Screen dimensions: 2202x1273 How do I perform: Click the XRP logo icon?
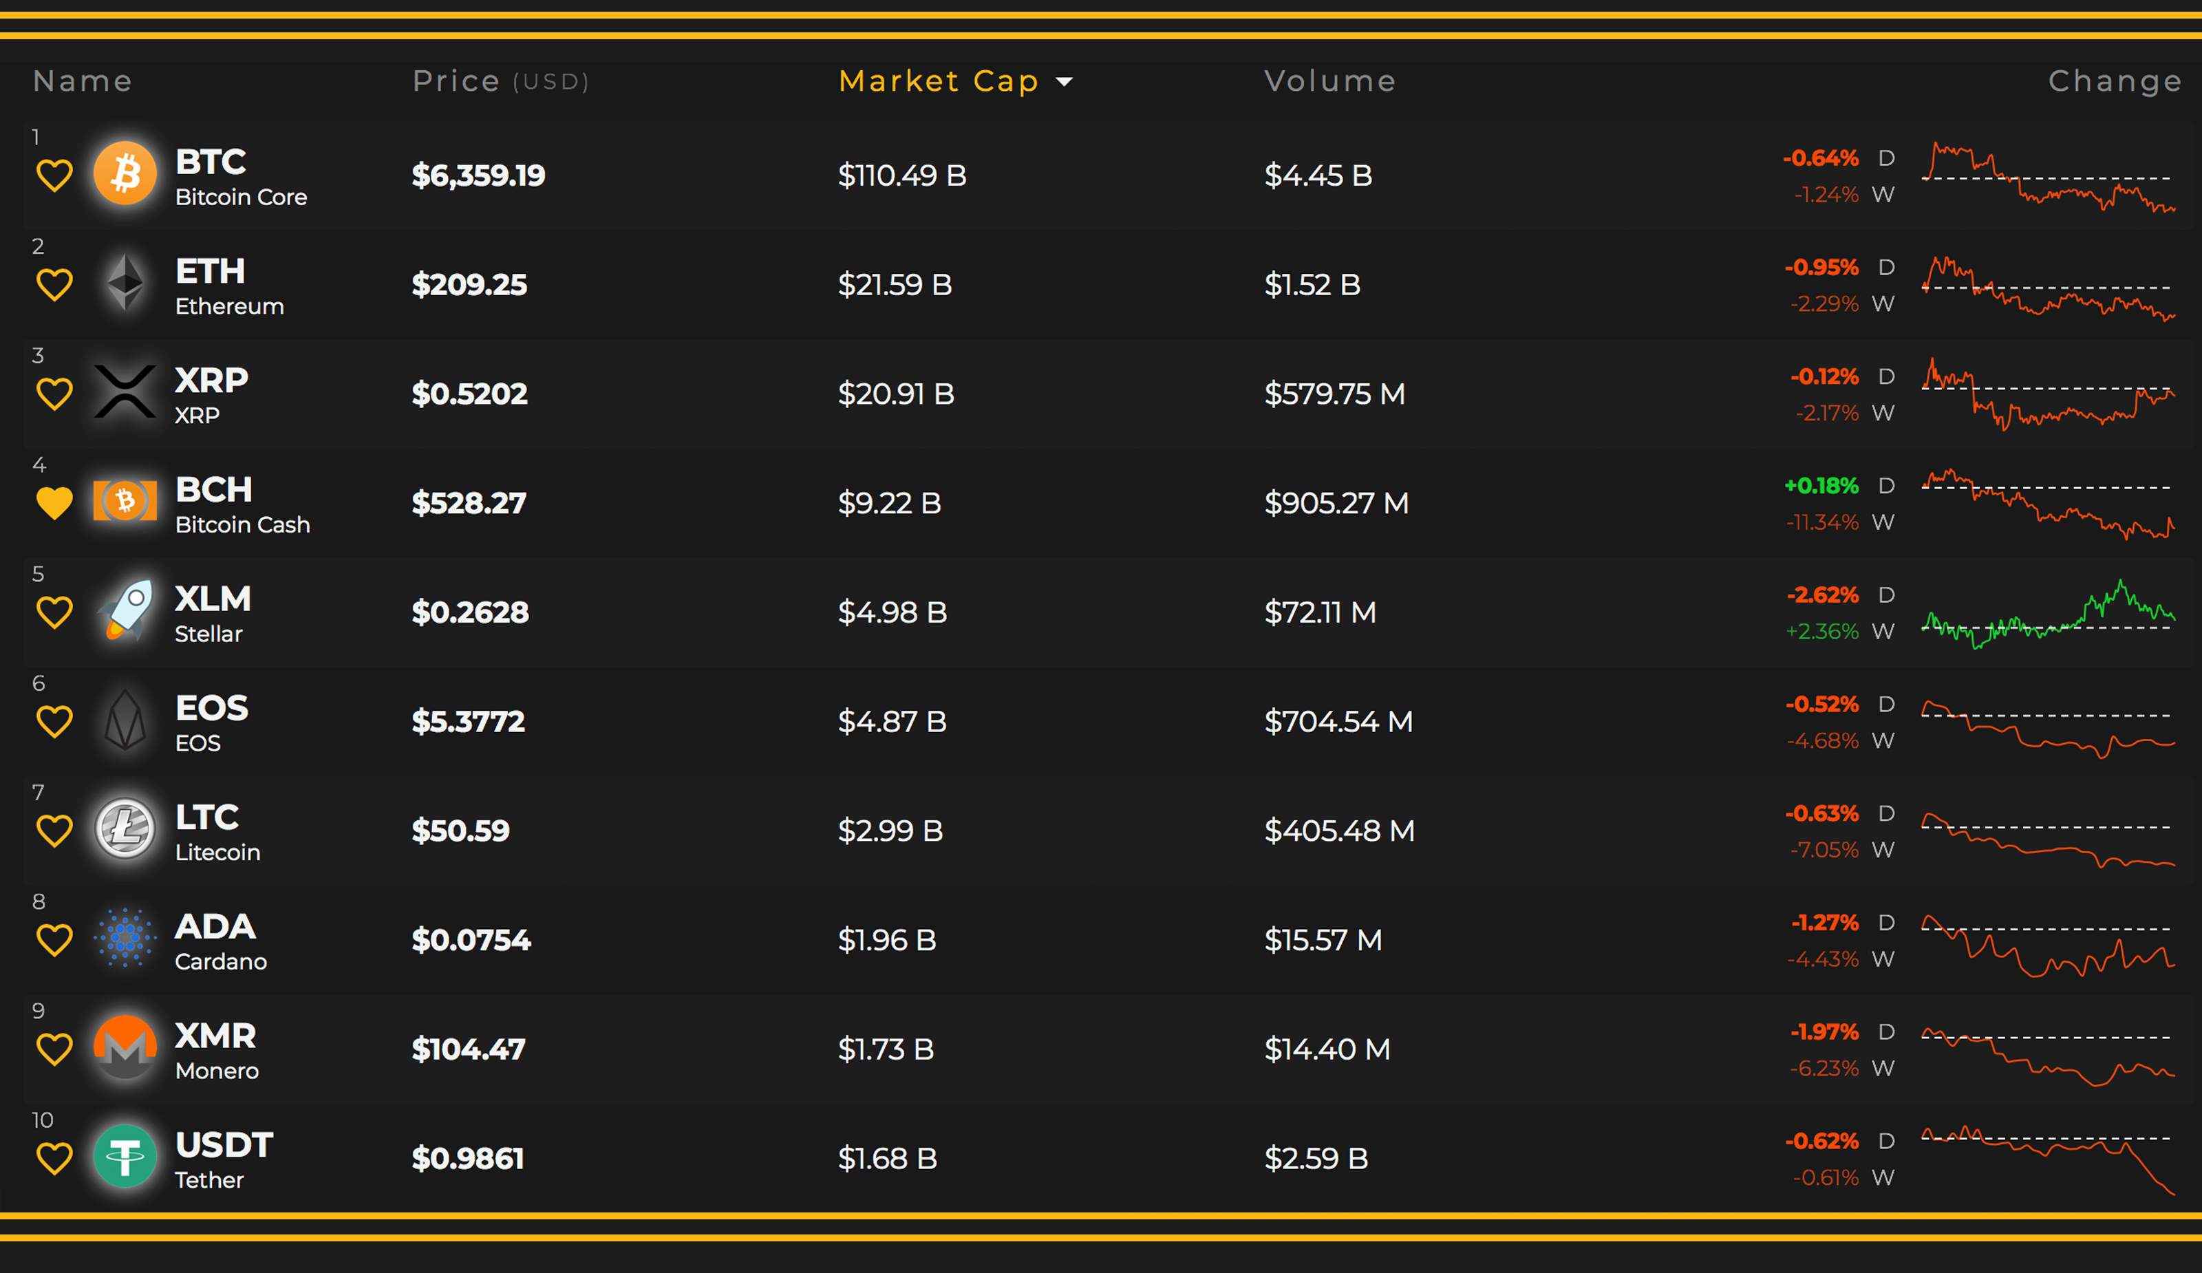(125, 392)
